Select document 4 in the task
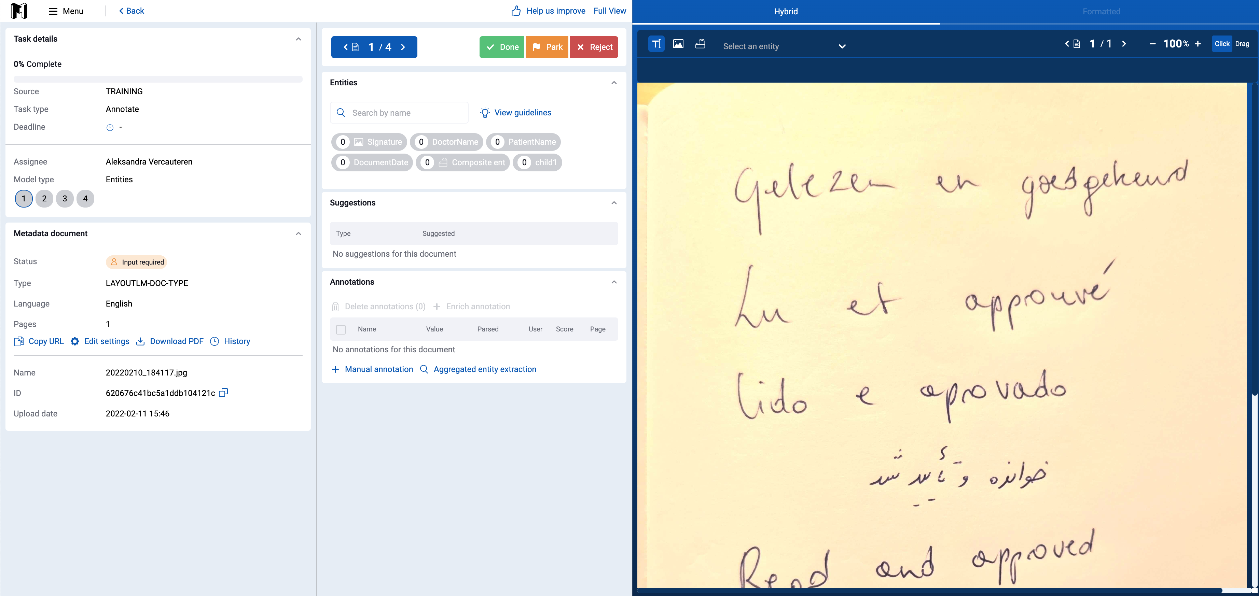This screenshot has width=1259, height=596. (x=85, y=198)
